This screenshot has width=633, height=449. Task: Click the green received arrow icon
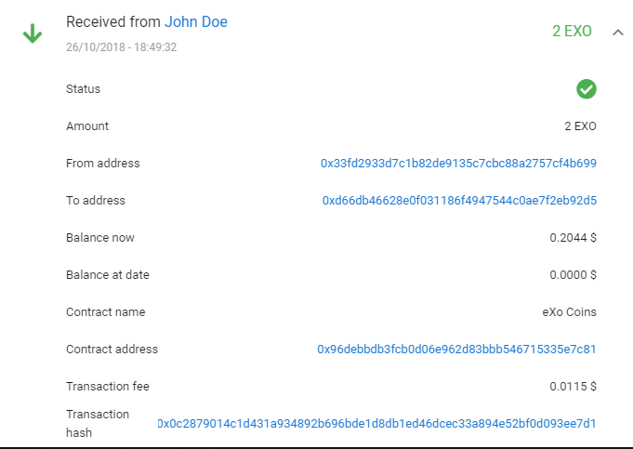point(33,33)
